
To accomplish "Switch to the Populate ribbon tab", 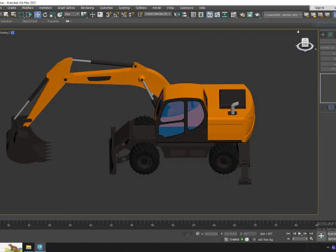I will click(x=53, y=21).
